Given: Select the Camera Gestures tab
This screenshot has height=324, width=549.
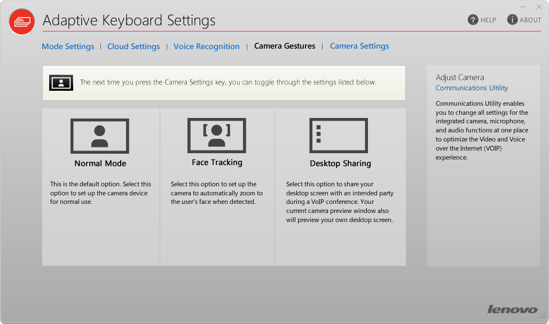Looking at the screenshot, I should pyautogui.click(x=285, y=46).
